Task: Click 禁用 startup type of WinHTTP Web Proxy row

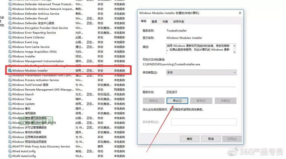Action: pyautogui.click(x=100, y=147)
